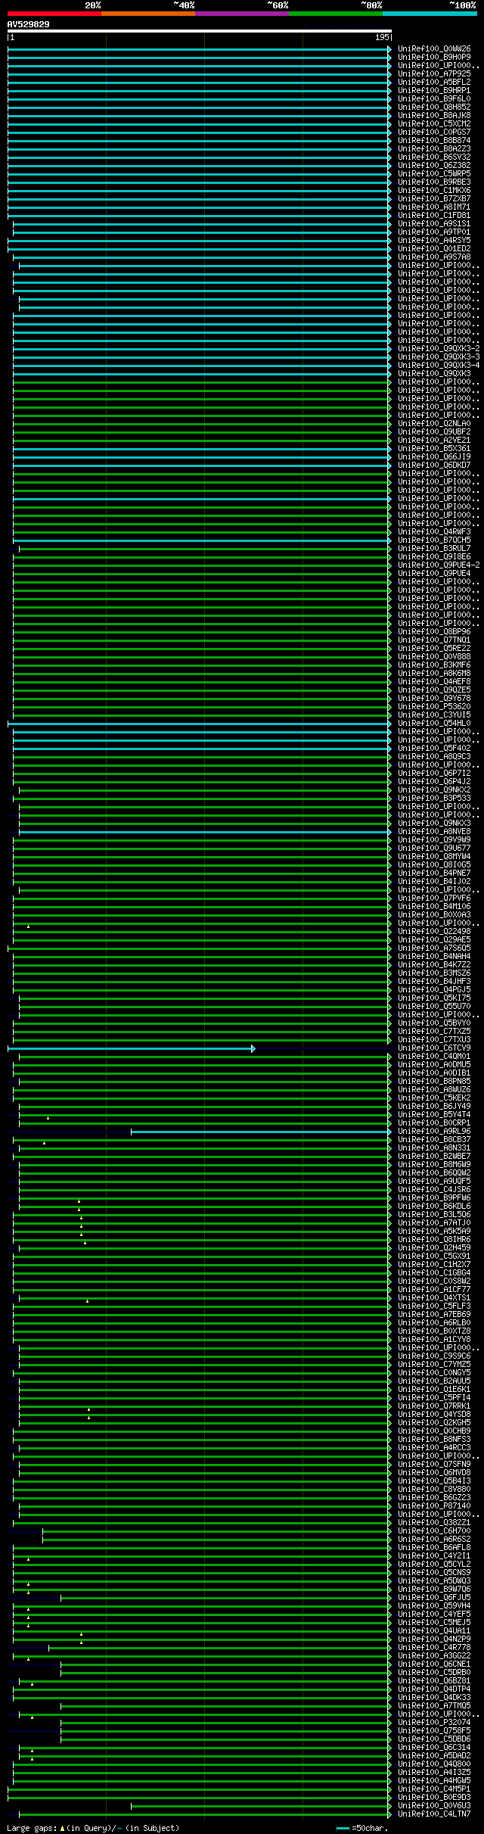Viewport: 484px width, 1834px height.
Task: Select hit label UniRef100_C5XCM2
Action: (434, 124)
